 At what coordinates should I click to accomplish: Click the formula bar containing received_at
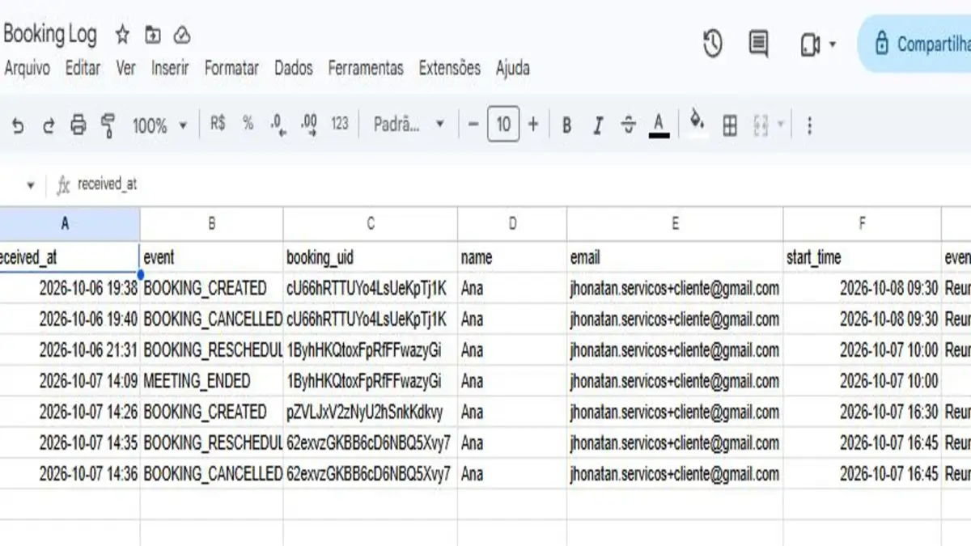(x=518, y=184)
